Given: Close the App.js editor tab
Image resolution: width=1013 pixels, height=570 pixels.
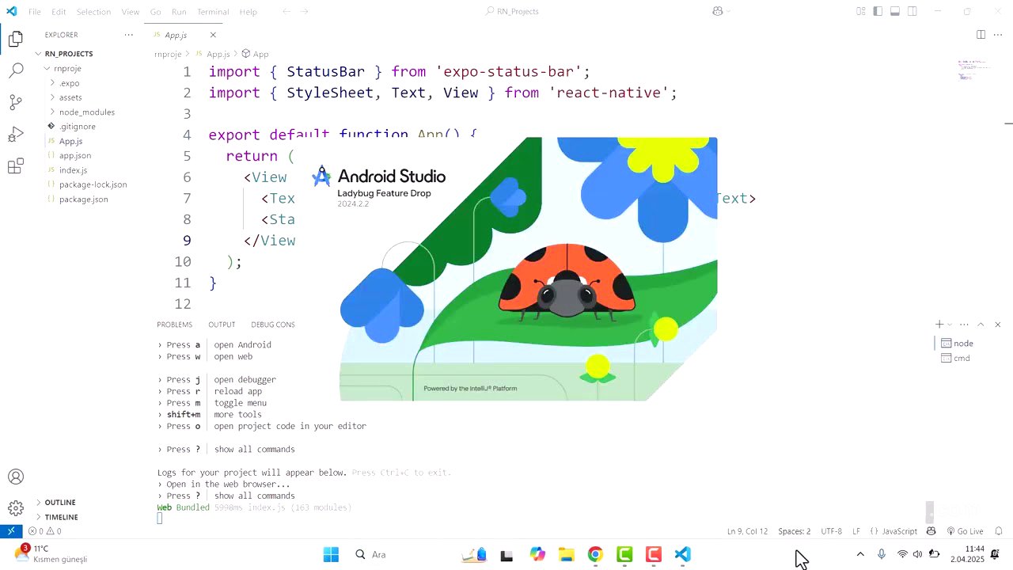Looking at the screenshot, I should point(213,35).
